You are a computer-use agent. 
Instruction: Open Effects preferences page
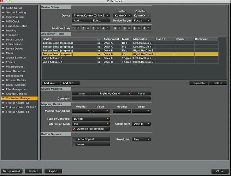tap(10, 62)
